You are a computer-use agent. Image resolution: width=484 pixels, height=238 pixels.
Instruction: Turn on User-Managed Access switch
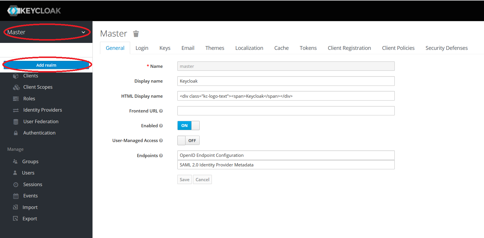pos(188,141)
